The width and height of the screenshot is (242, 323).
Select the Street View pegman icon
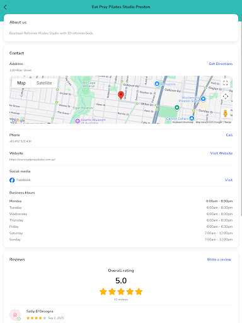[226, 113]
